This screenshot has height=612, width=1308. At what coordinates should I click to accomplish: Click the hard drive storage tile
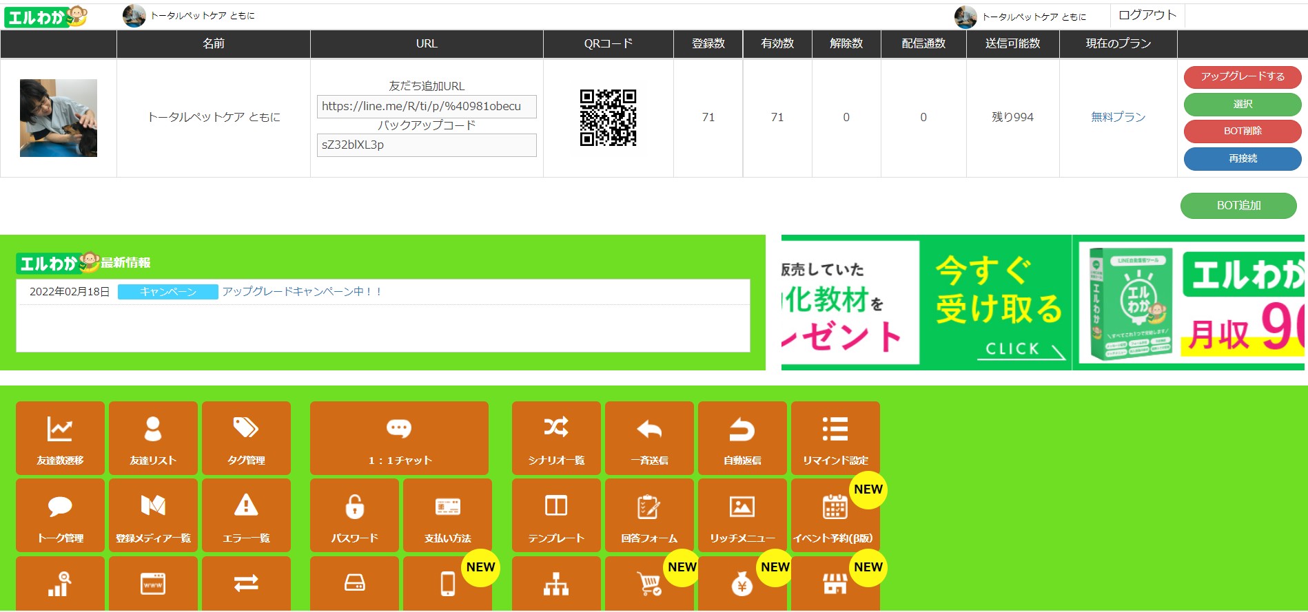(354, 584)
